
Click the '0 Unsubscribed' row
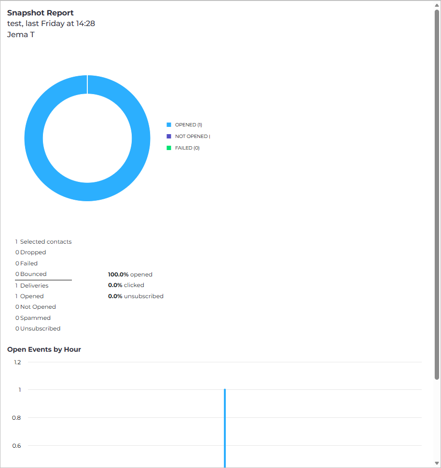(38, 329)
